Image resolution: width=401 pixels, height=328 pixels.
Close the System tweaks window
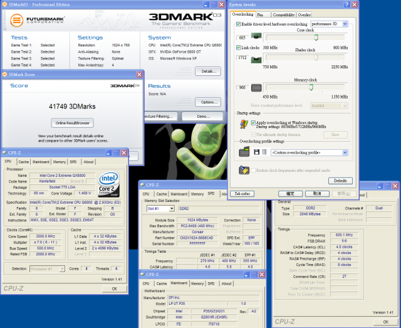pos(355,4)
